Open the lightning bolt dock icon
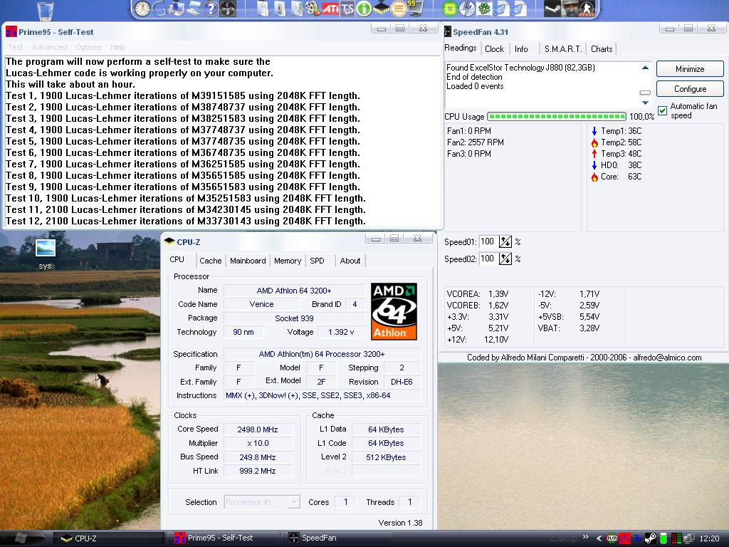 (467, 9)
